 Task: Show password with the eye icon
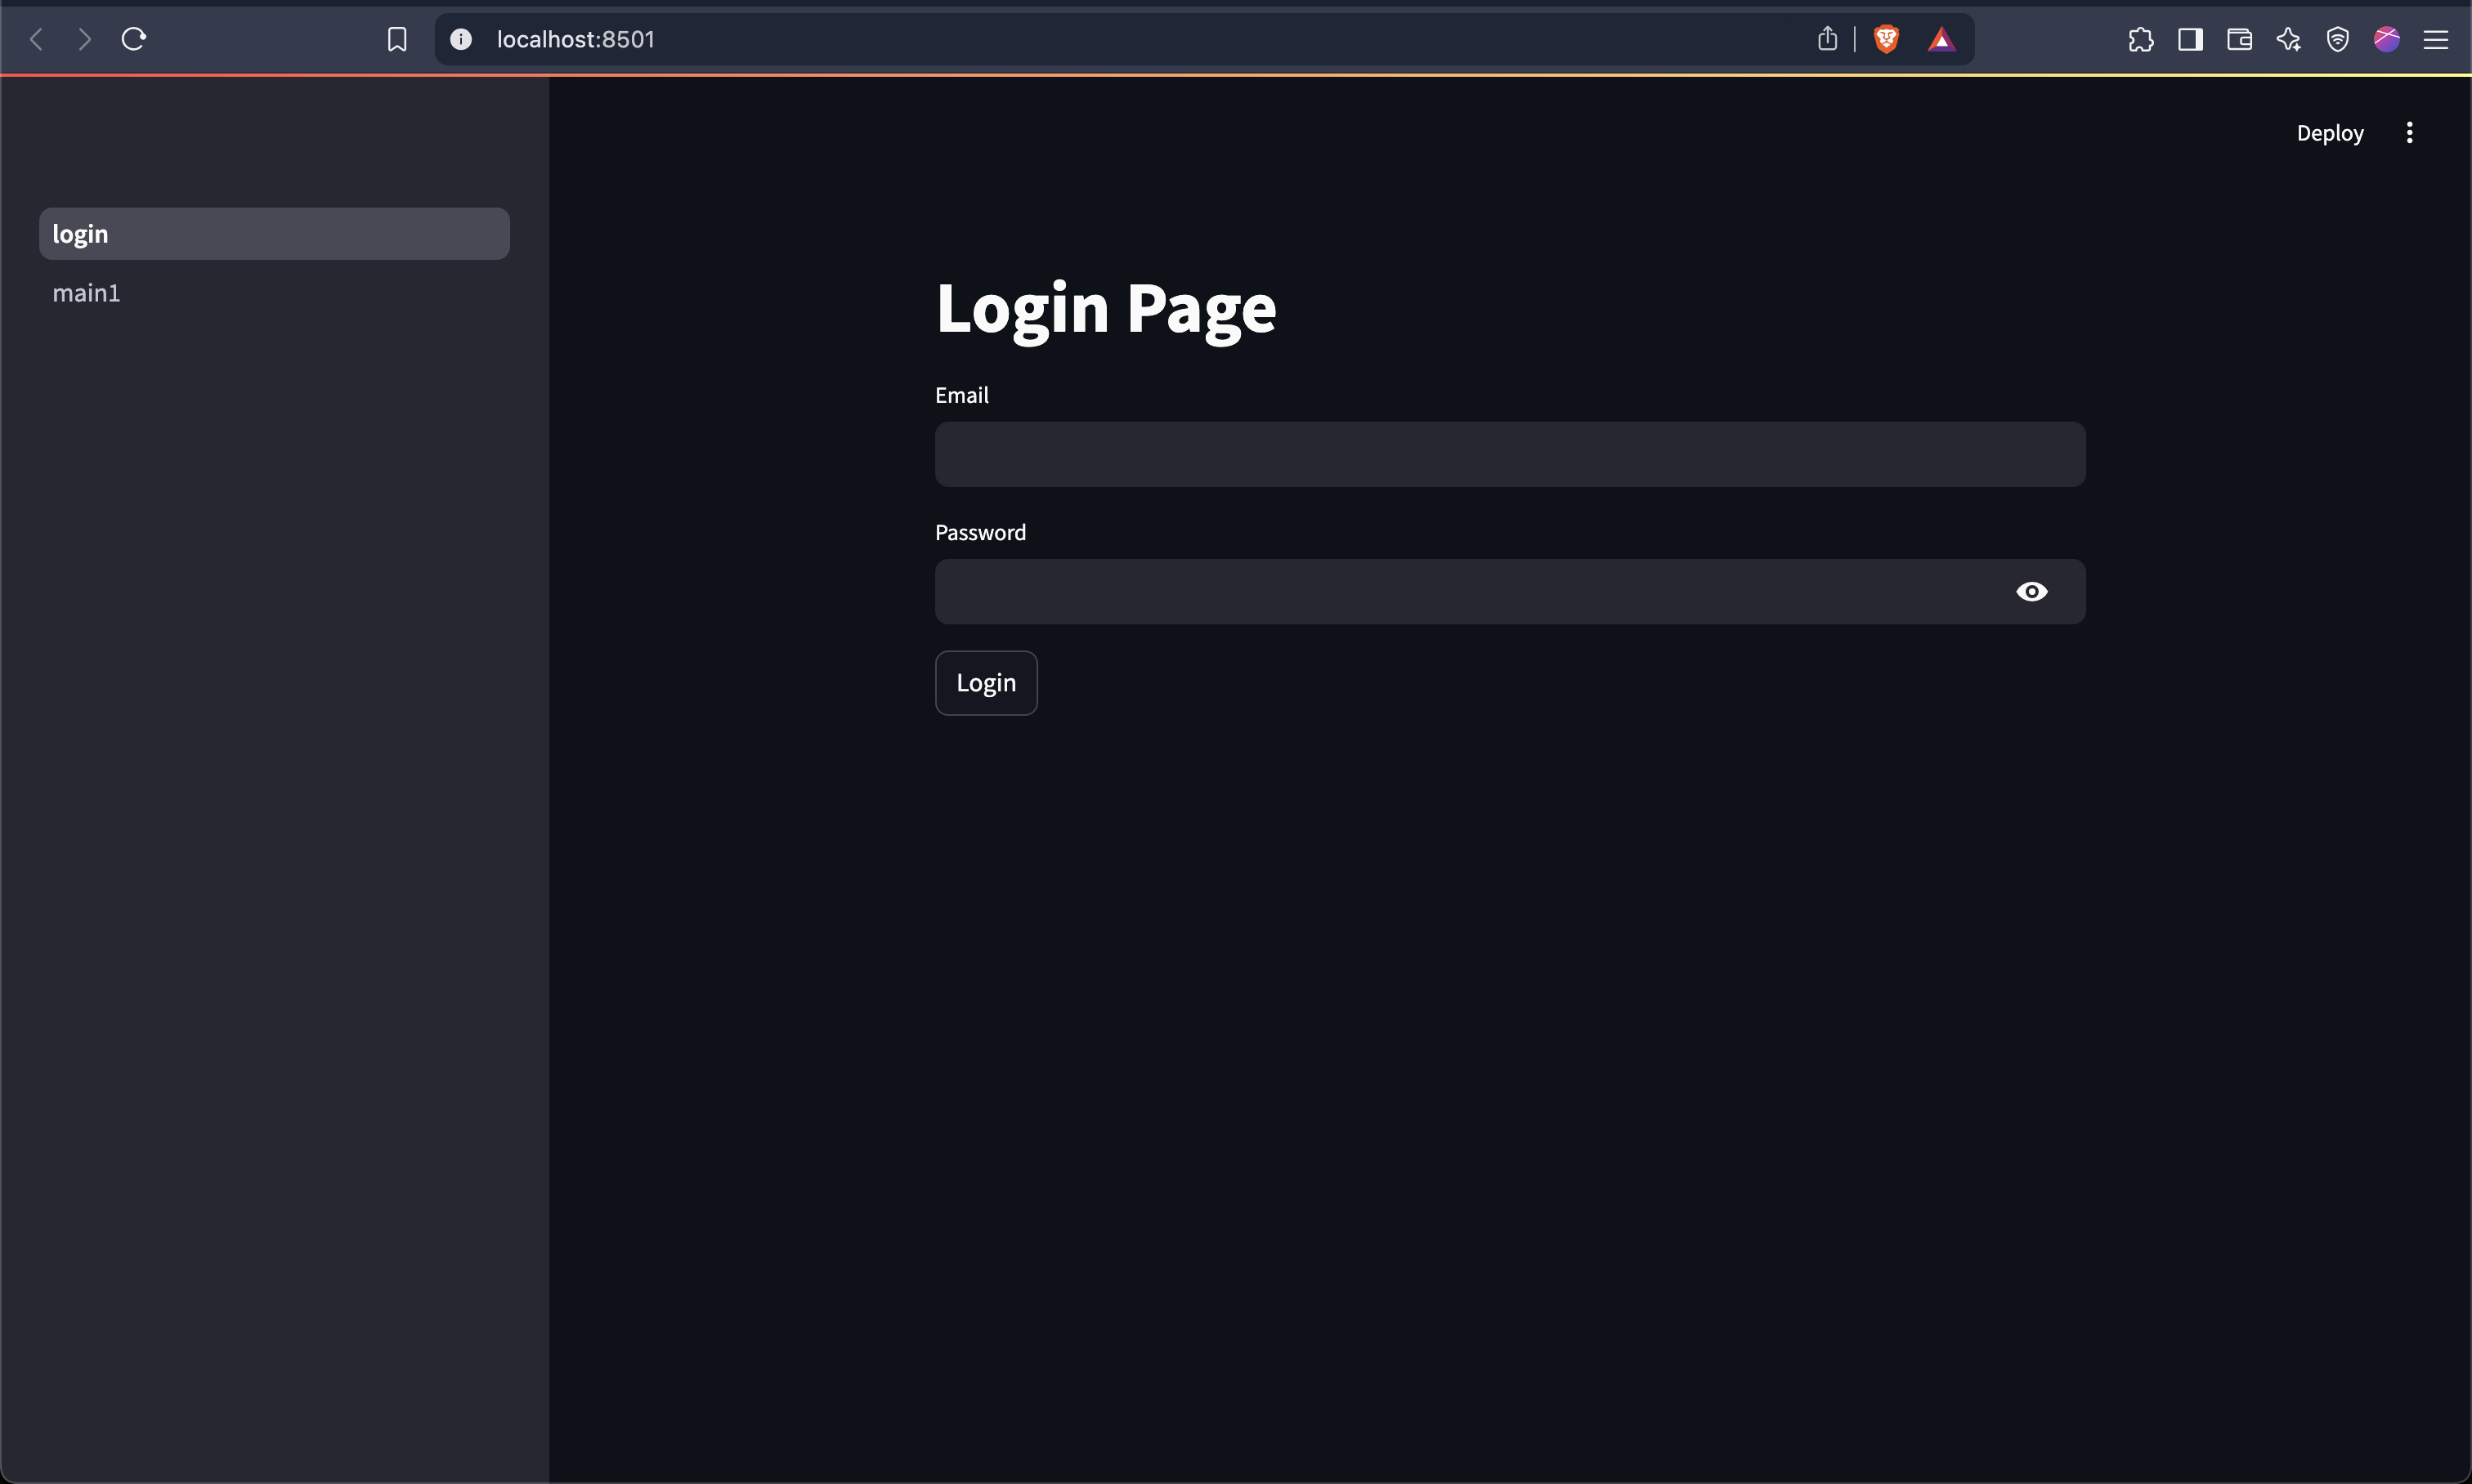(2031, 592)
